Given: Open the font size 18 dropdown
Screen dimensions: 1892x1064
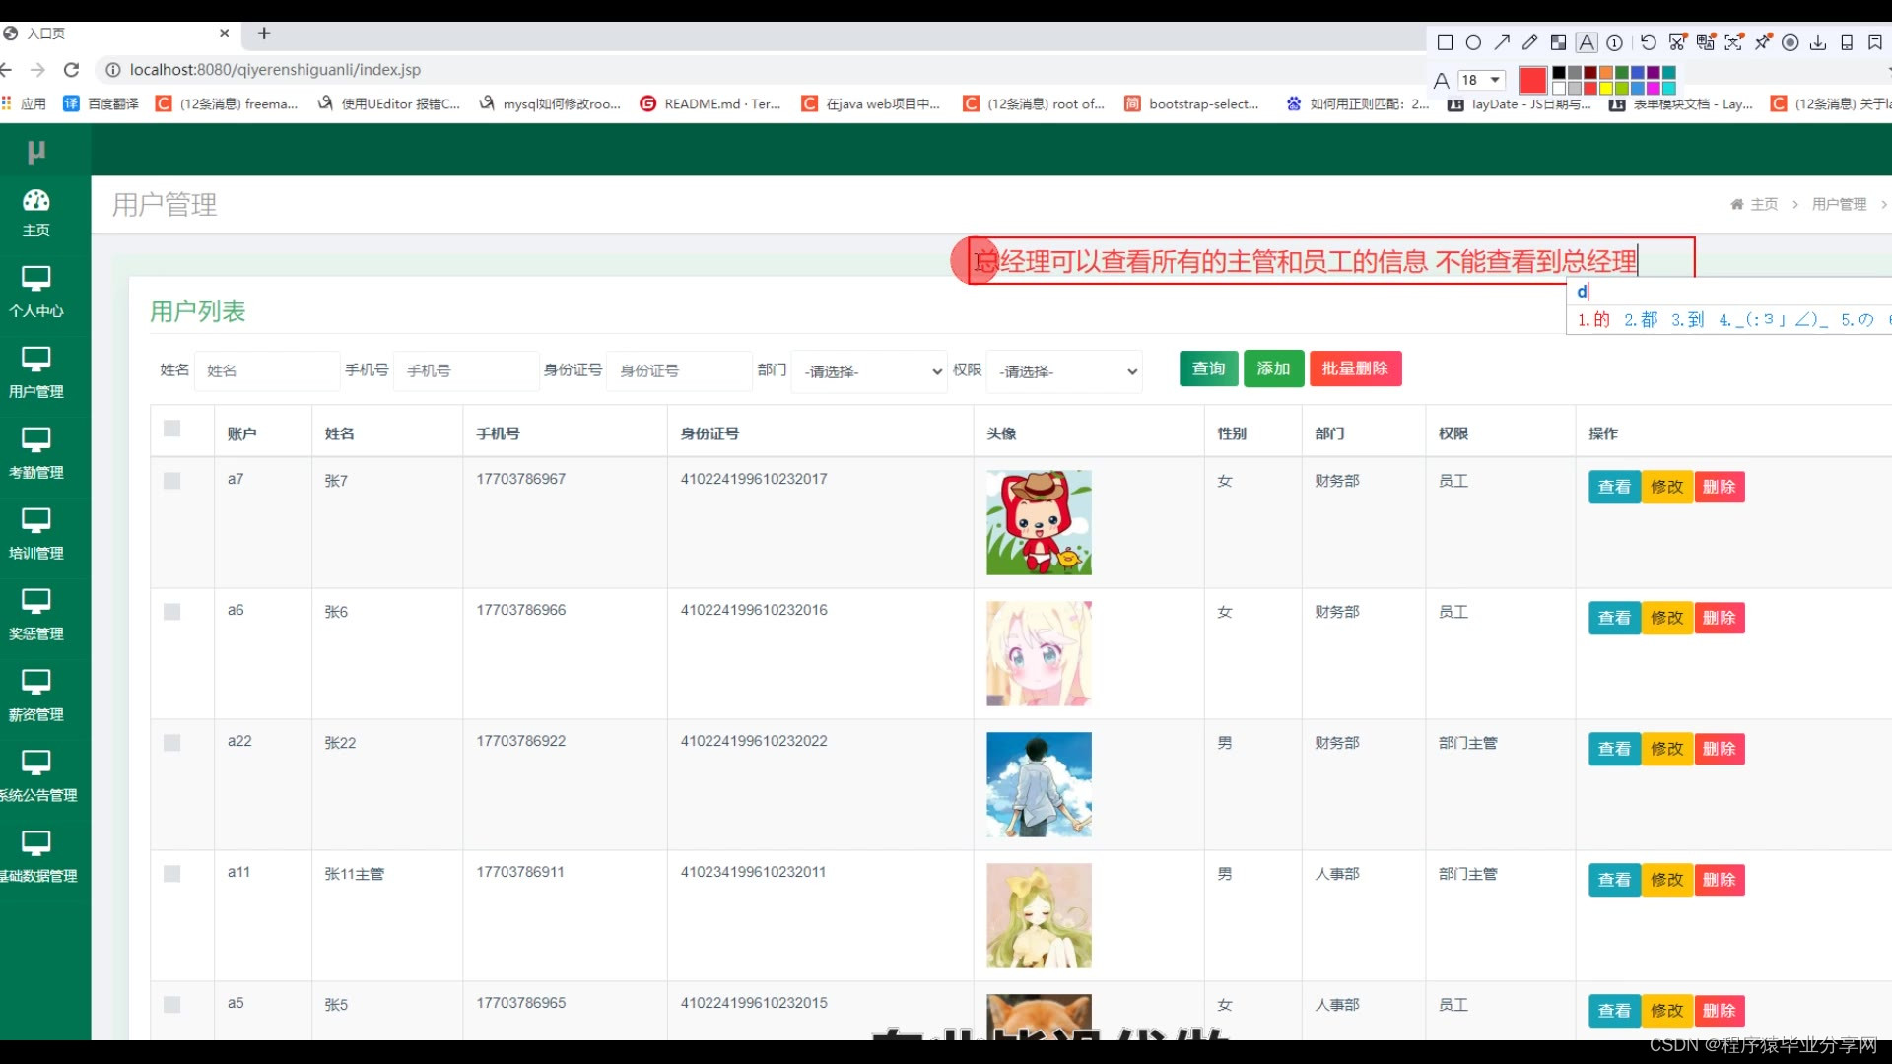Looking at the screenshot, I should (1482, 80).
